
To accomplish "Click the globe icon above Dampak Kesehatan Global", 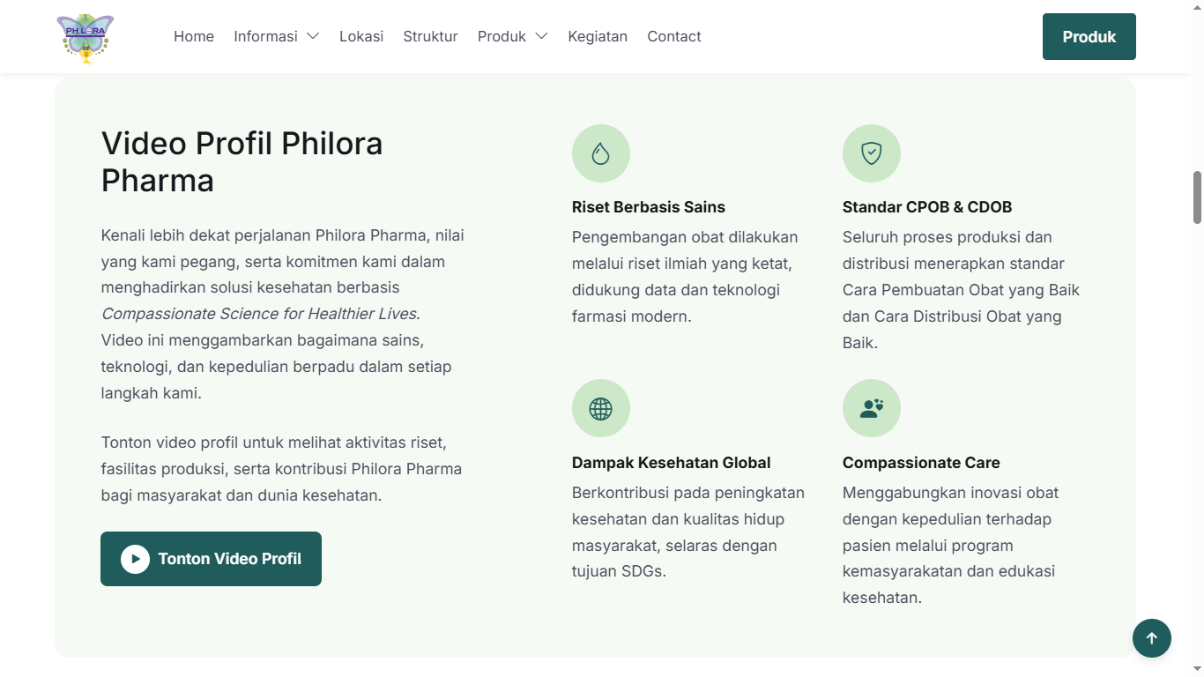I will [x=601, y=408].
